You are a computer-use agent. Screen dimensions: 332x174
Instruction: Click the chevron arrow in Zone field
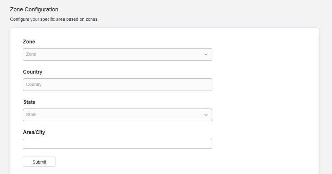coord(206,54)
